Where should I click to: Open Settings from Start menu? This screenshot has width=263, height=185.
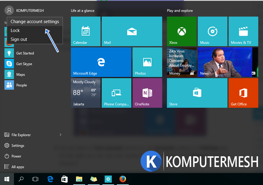point(17,146)
